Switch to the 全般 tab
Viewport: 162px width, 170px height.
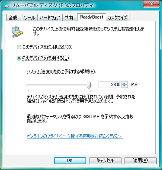pos(14,18)
